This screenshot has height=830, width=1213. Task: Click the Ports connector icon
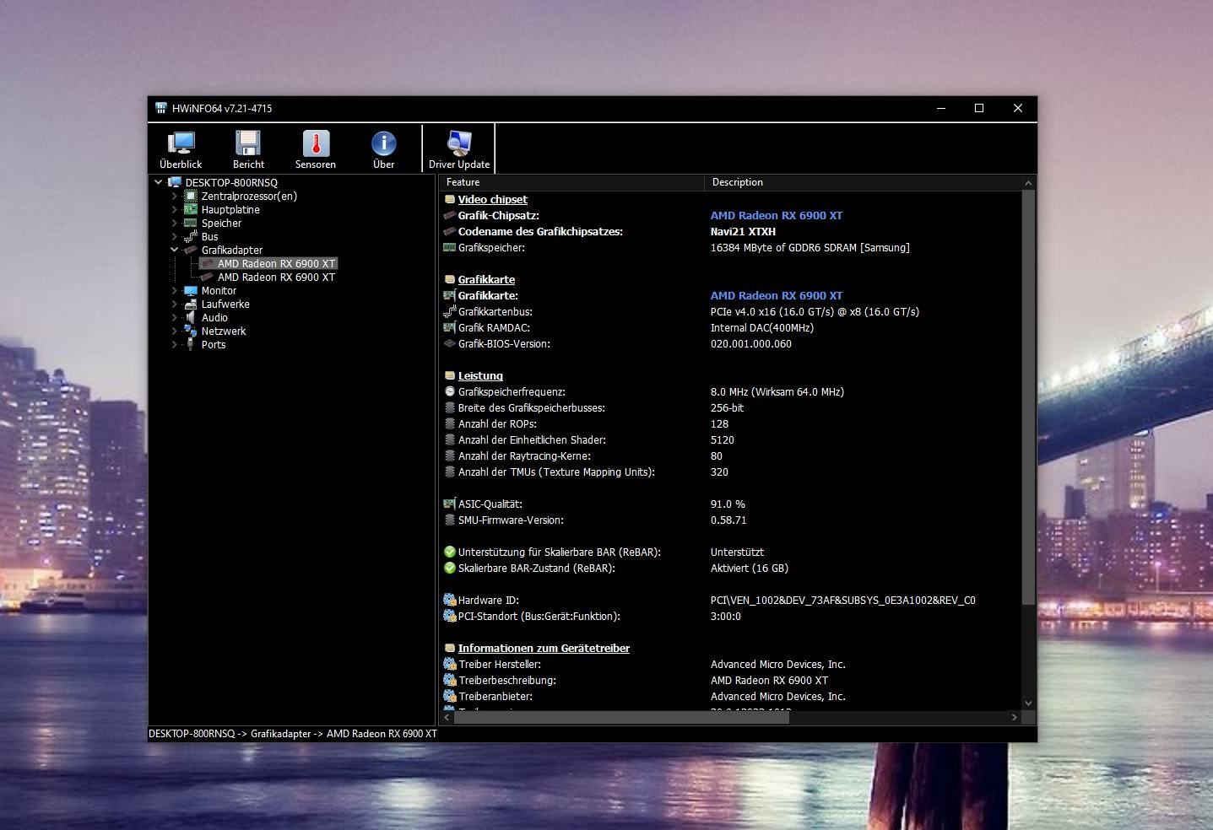[x=191, y=344]
